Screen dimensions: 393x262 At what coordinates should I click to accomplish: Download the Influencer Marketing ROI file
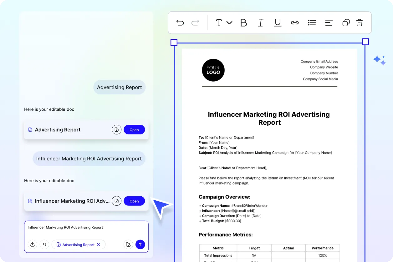[116, 201]
